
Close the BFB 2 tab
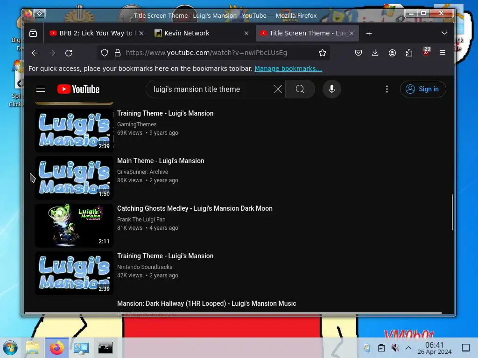(x=141, y=33)
